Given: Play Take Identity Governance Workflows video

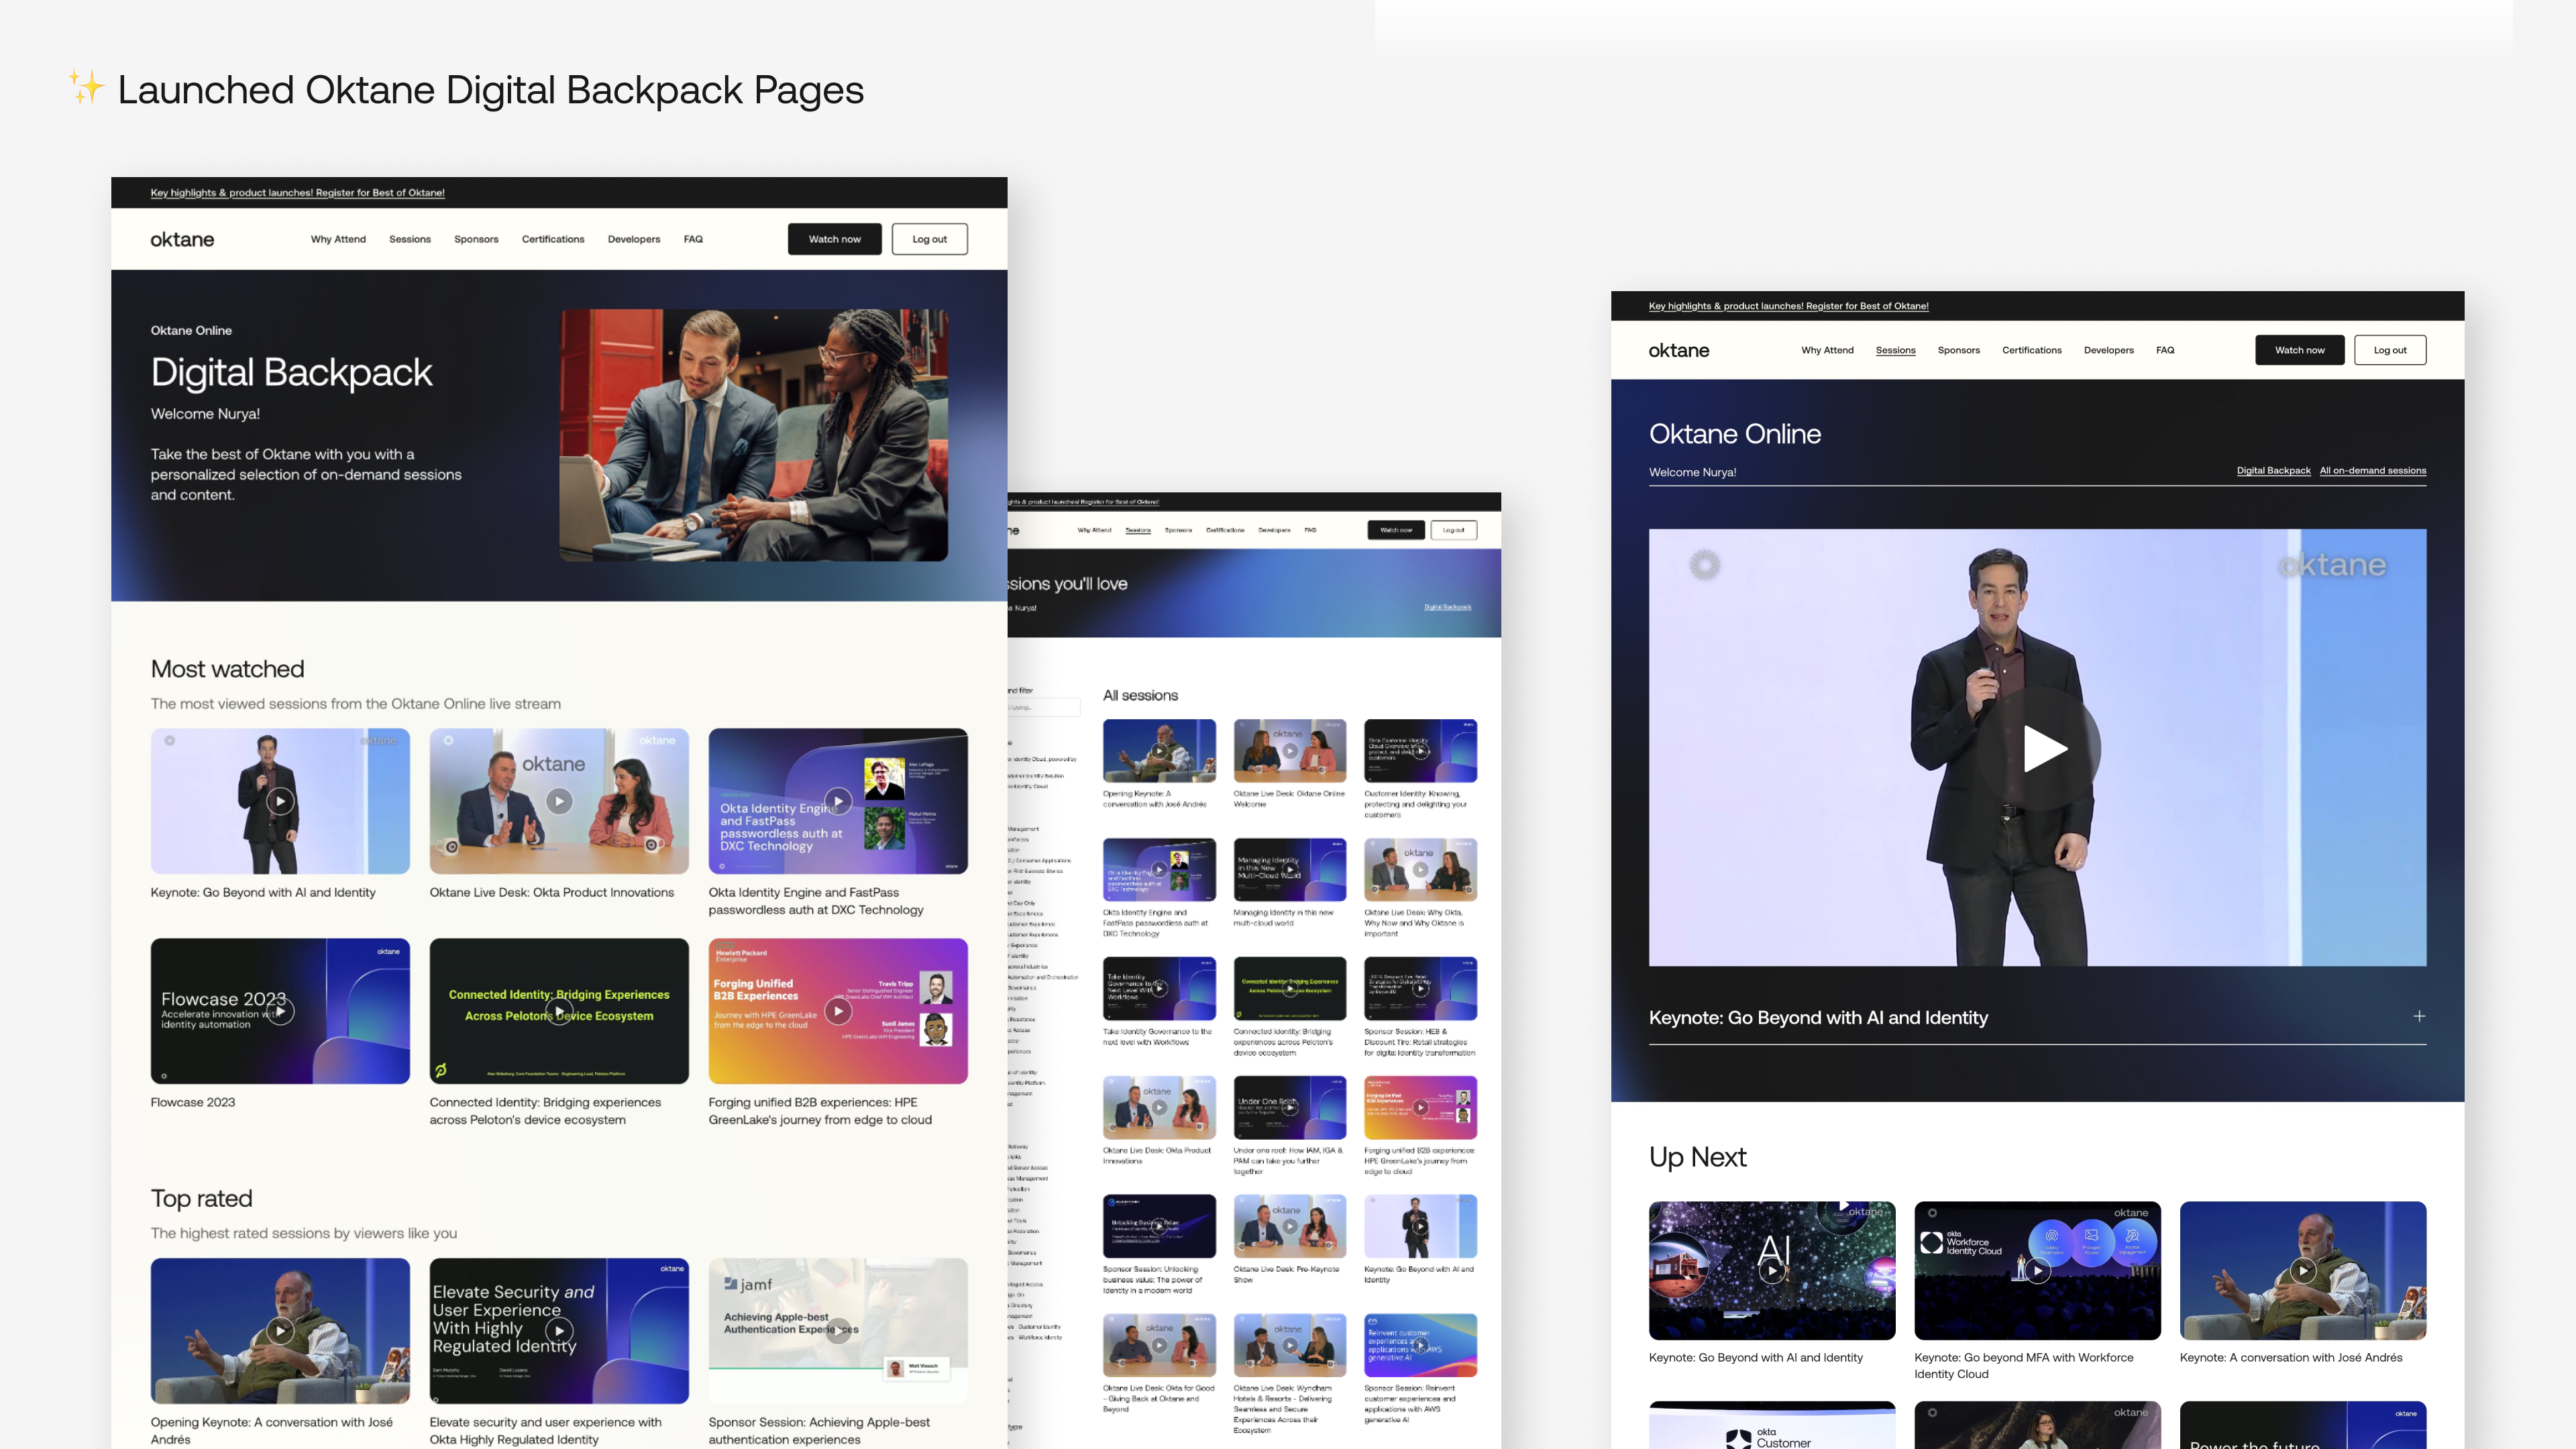Looking at the screenshot, I should 1159,989.
